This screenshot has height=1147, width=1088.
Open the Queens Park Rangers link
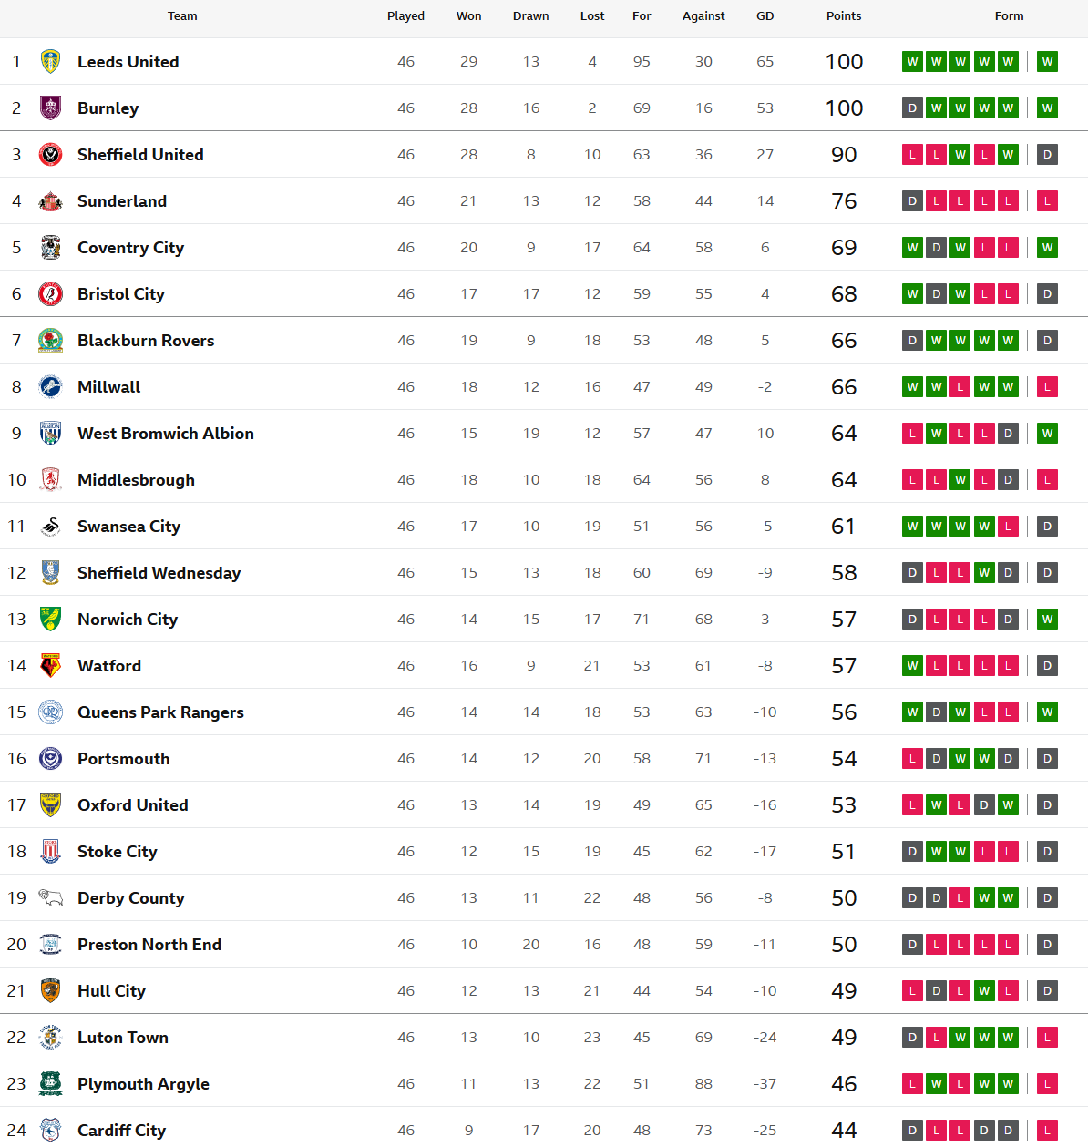[x=160, y=712]
